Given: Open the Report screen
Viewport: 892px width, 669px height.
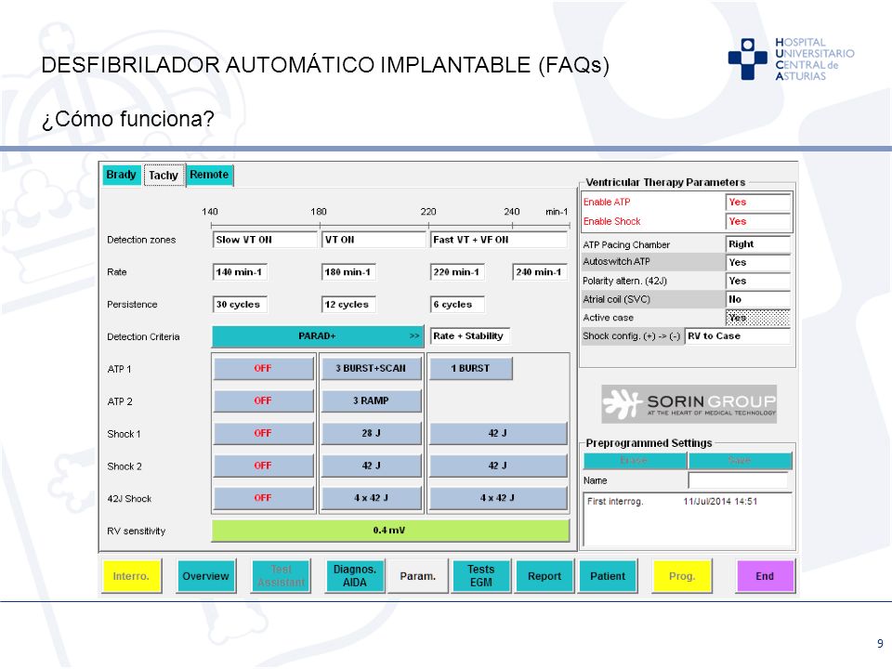Looking at the screenshot, I should (544, 576).
